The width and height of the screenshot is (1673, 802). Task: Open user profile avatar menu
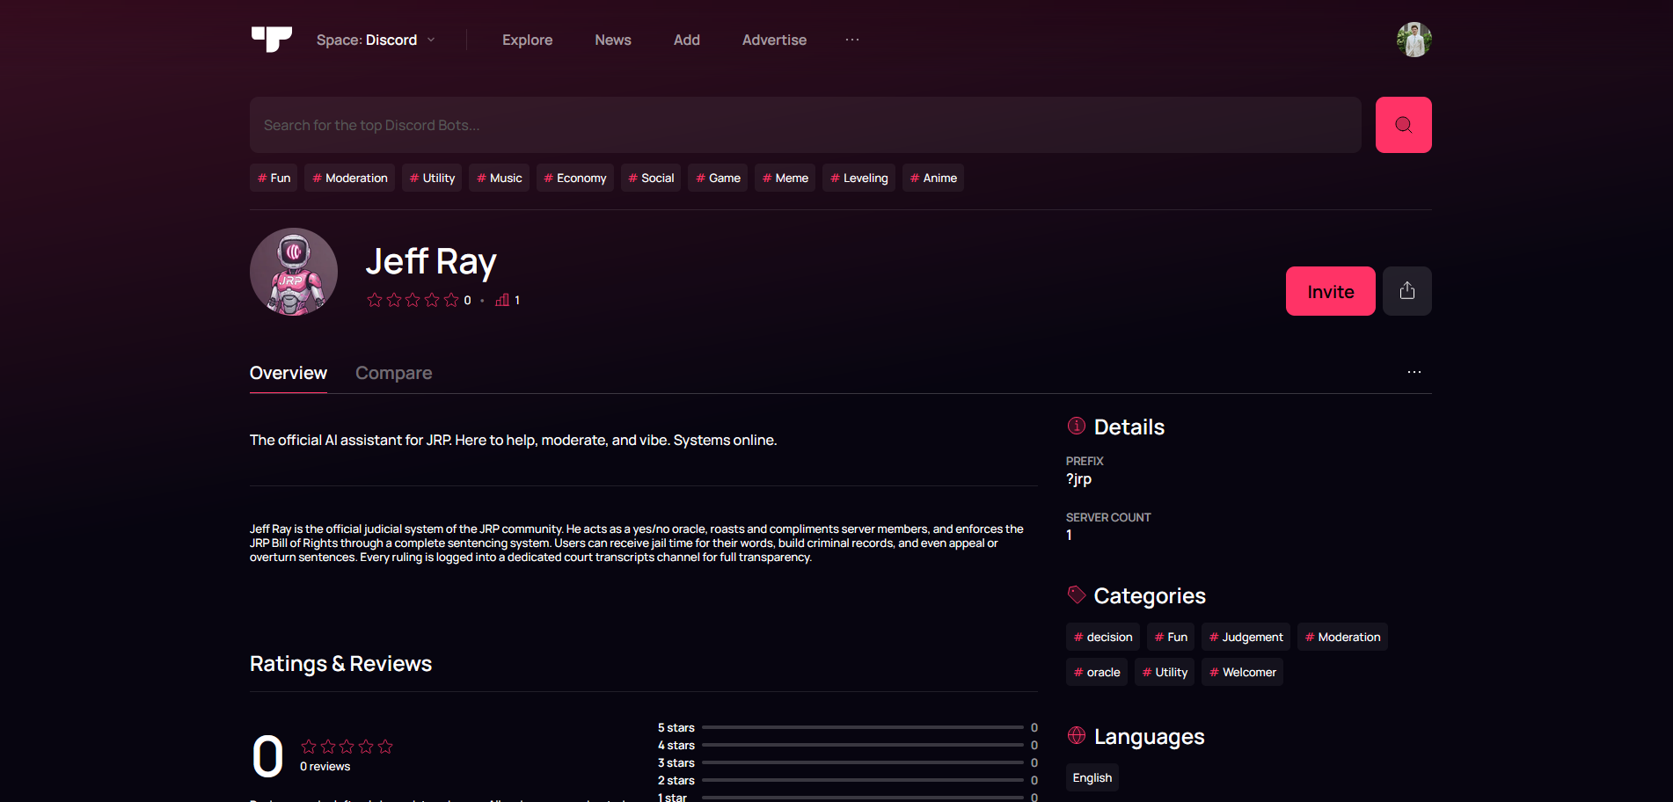1414,40
